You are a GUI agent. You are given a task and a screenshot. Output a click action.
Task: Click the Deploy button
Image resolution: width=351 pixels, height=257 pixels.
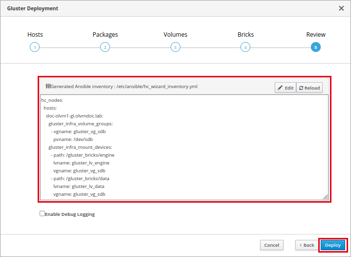point(332,245)
